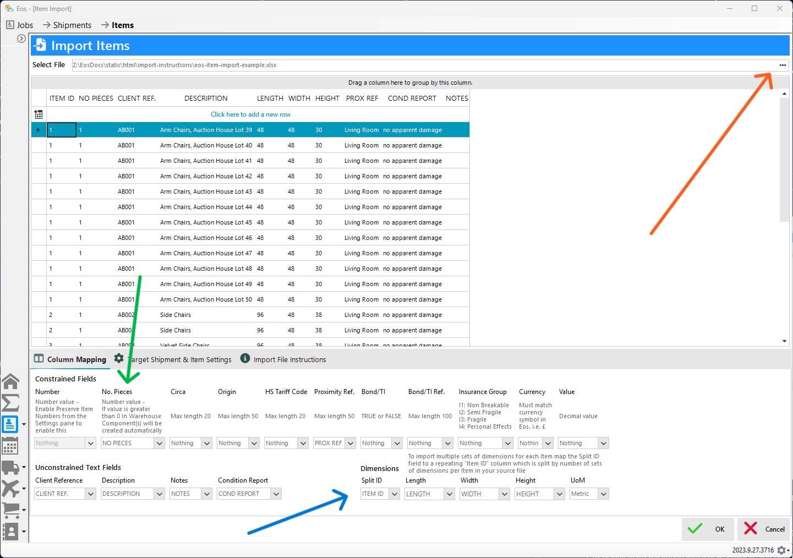Expand the collapsed sidebar using the chevron arrow

click(x=21, y=39)
